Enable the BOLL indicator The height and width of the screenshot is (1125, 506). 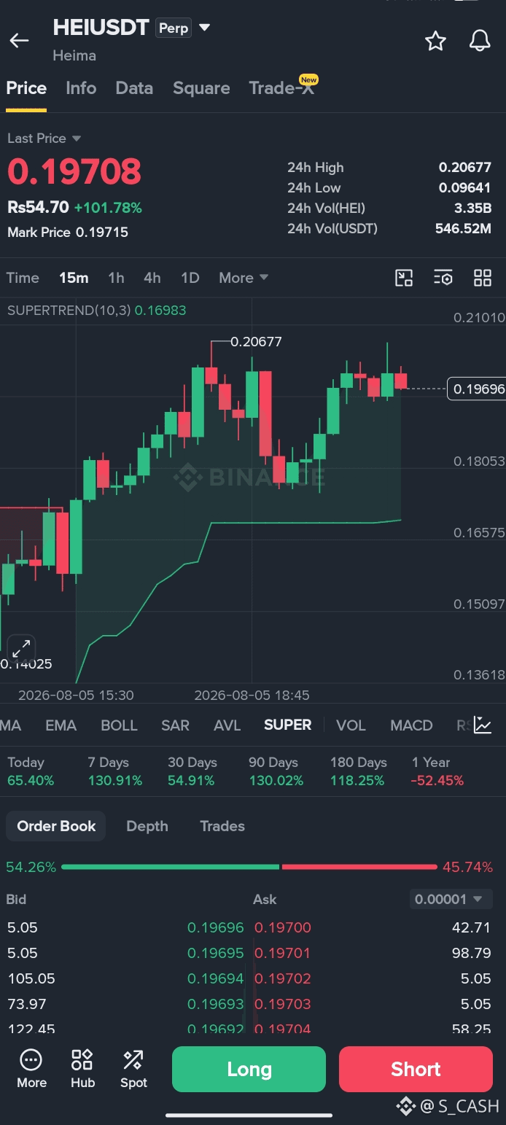pos(119,725)
